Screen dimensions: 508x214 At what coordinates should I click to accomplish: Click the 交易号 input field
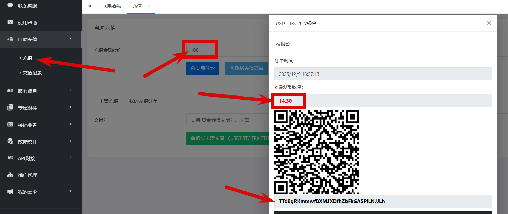227,120
